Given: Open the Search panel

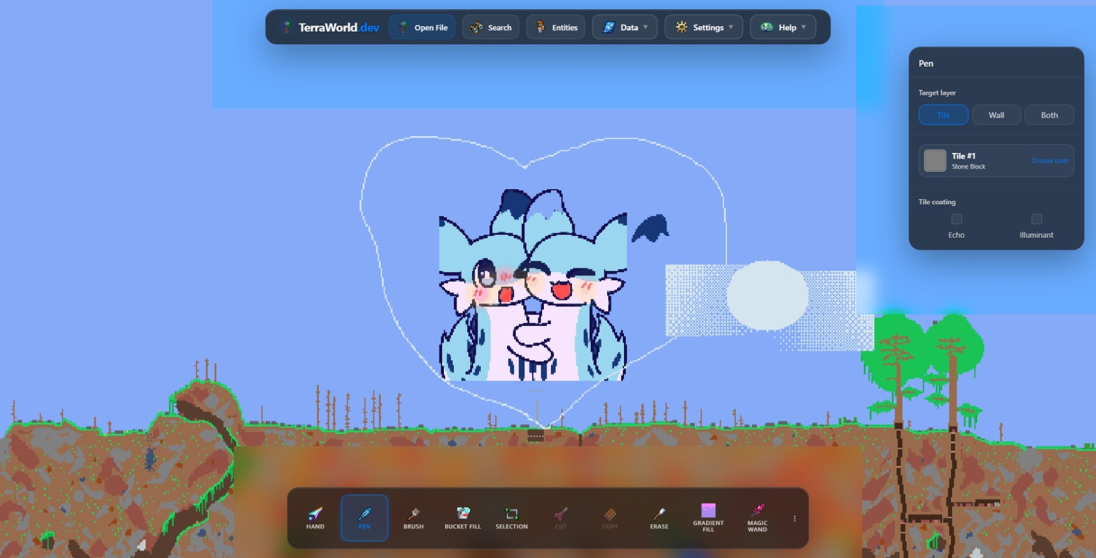Looking at the screenshot, I should (491, 27).
